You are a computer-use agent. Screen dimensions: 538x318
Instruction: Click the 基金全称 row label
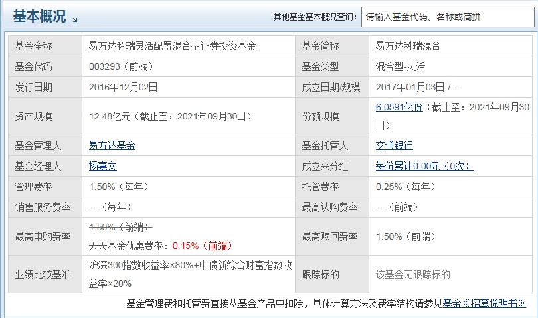click(33, 46)
